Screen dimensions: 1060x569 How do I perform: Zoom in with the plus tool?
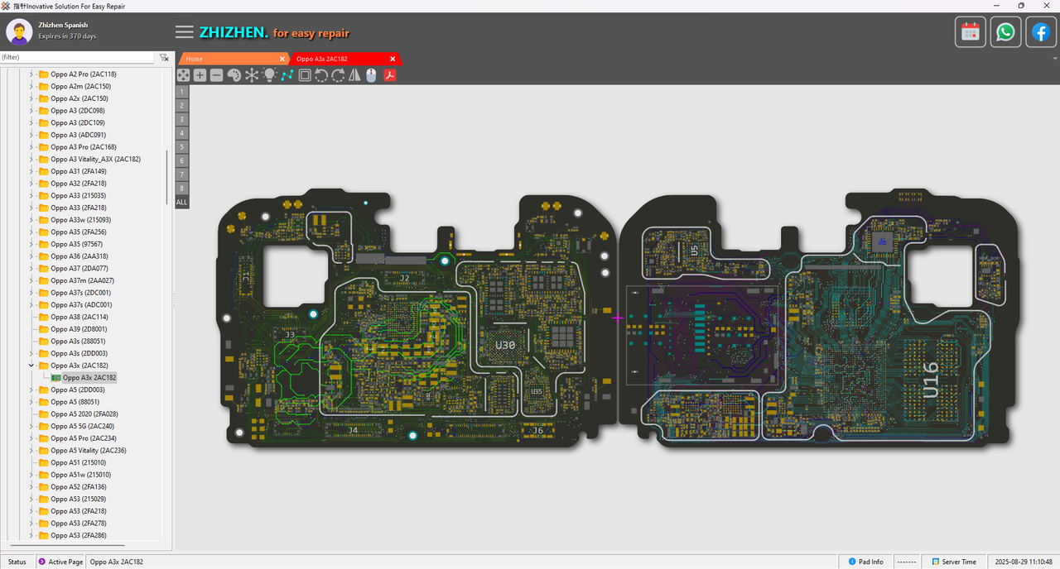(x=200, y=75)
